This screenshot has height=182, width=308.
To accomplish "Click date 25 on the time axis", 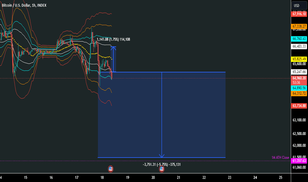I will tap(281, 177).
